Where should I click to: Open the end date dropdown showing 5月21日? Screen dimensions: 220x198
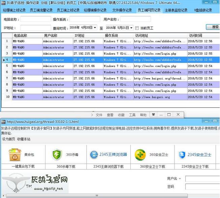tap(131, 28)
